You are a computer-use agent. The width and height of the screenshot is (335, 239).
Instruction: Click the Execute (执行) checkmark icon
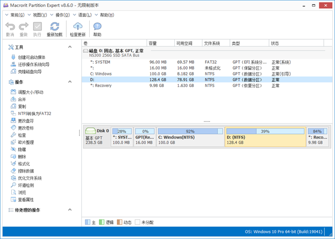(37, 26)
